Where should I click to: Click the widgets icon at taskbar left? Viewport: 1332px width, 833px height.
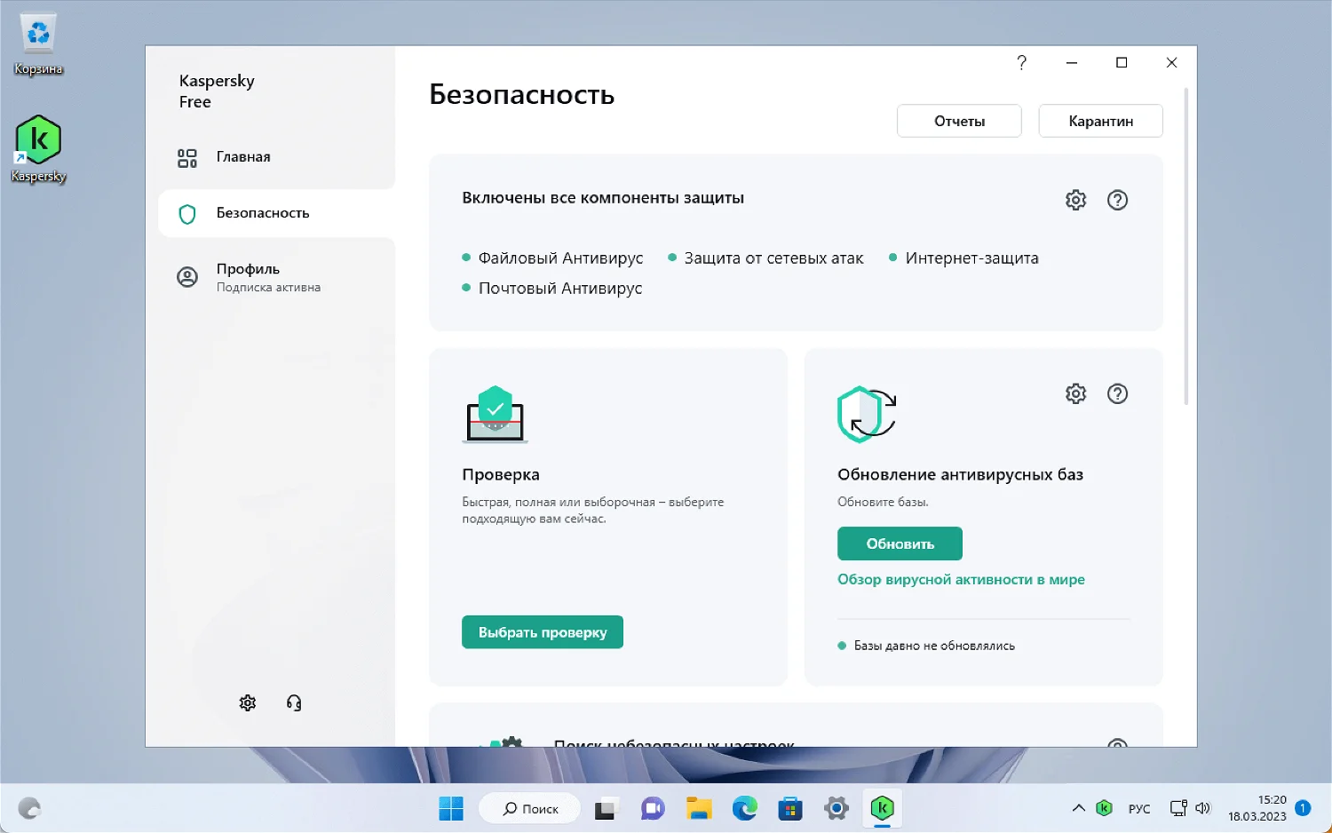pyautogui.click(x=29, y=808)
